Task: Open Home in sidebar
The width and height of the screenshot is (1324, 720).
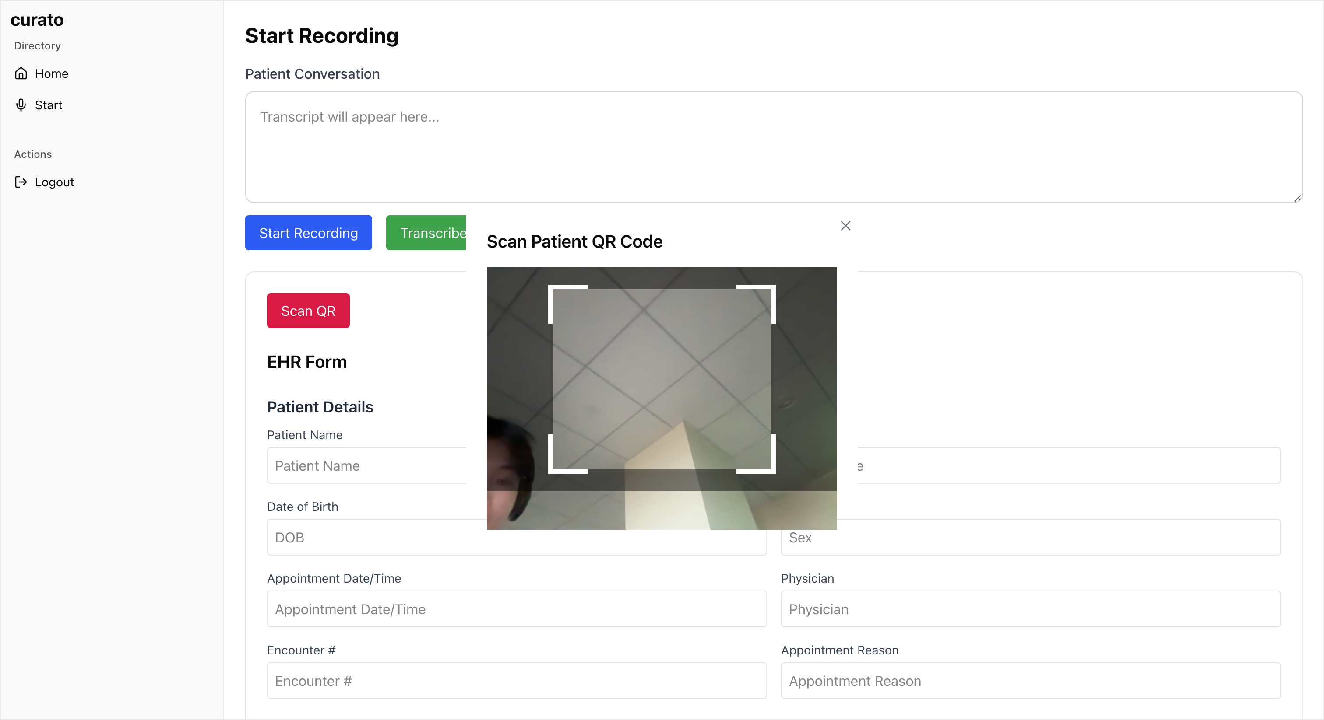Action: [x=51, y=73]
